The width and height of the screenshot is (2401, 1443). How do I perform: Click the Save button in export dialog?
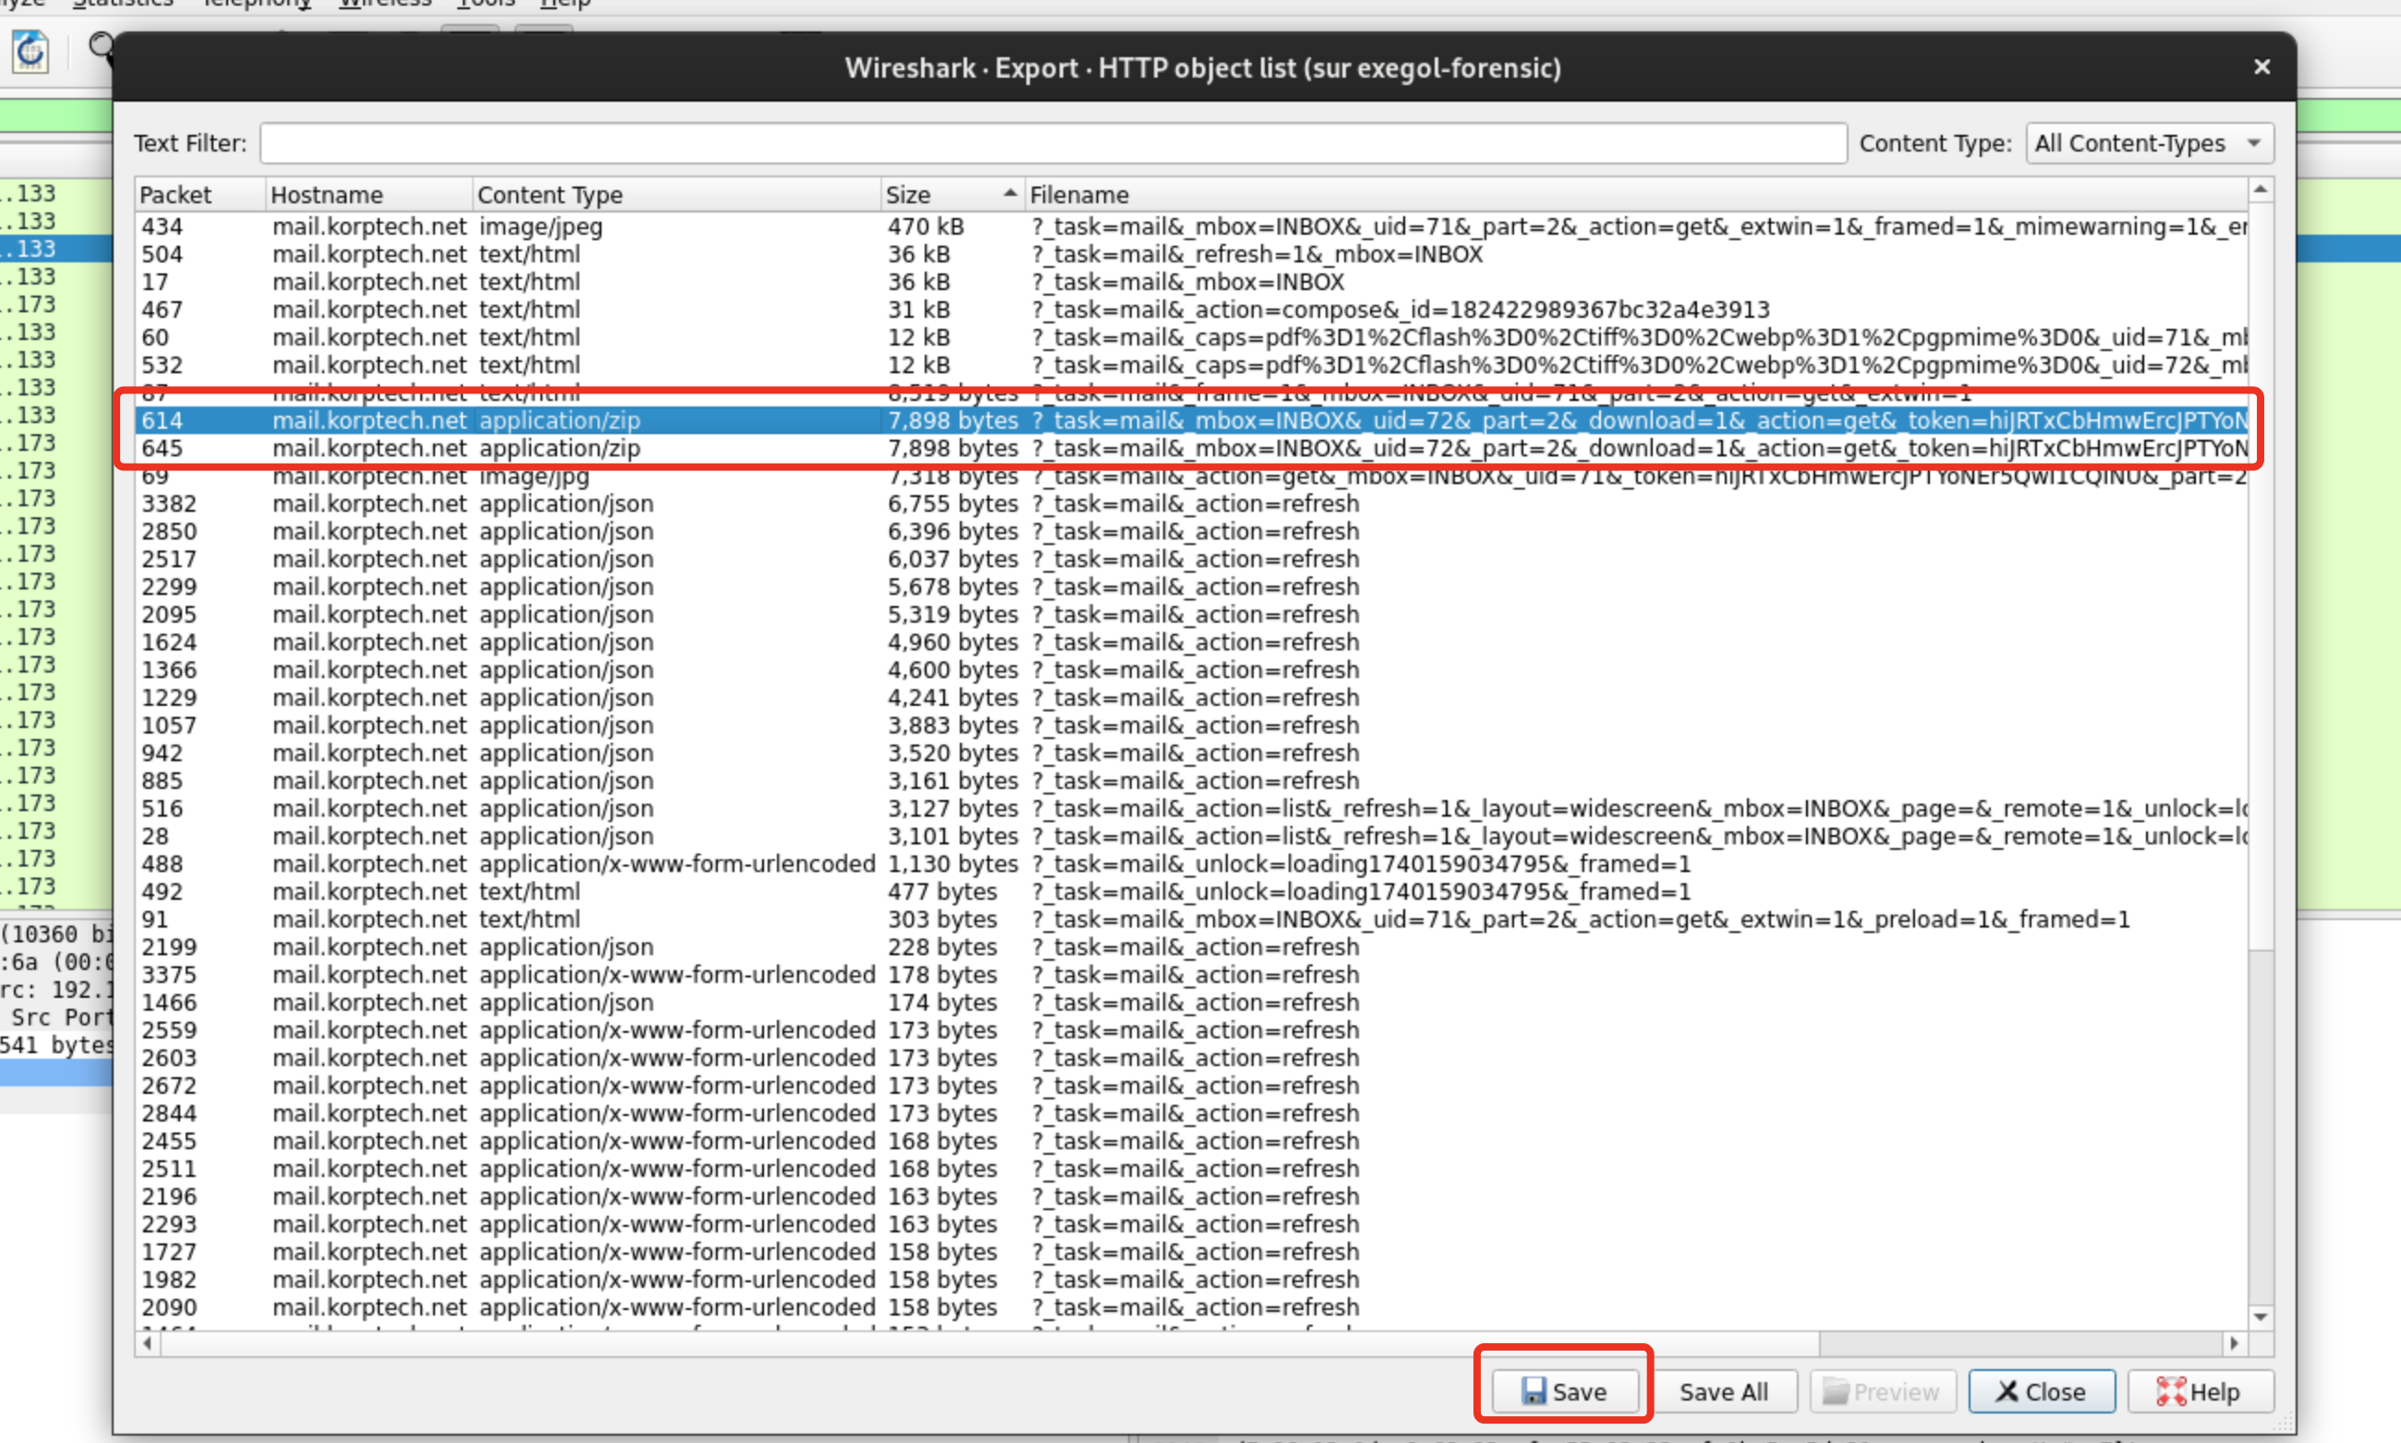pyautogui.click(x=1565, y=1391)
